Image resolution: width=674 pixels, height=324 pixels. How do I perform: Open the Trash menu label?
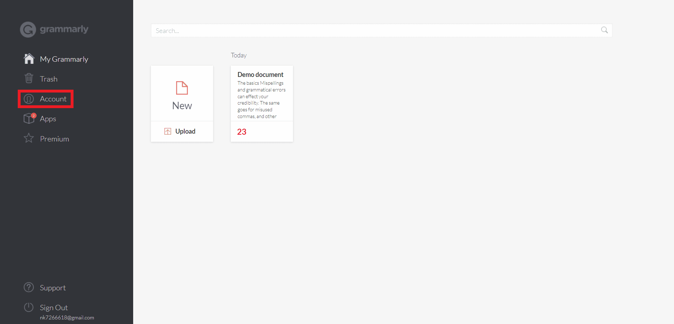click(x=49, y=79)
